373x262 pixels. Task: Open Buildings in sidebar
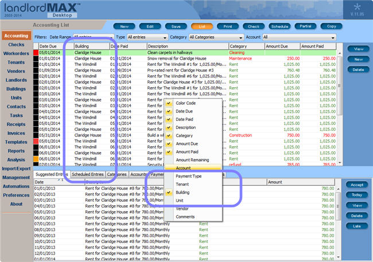[16, 89]
